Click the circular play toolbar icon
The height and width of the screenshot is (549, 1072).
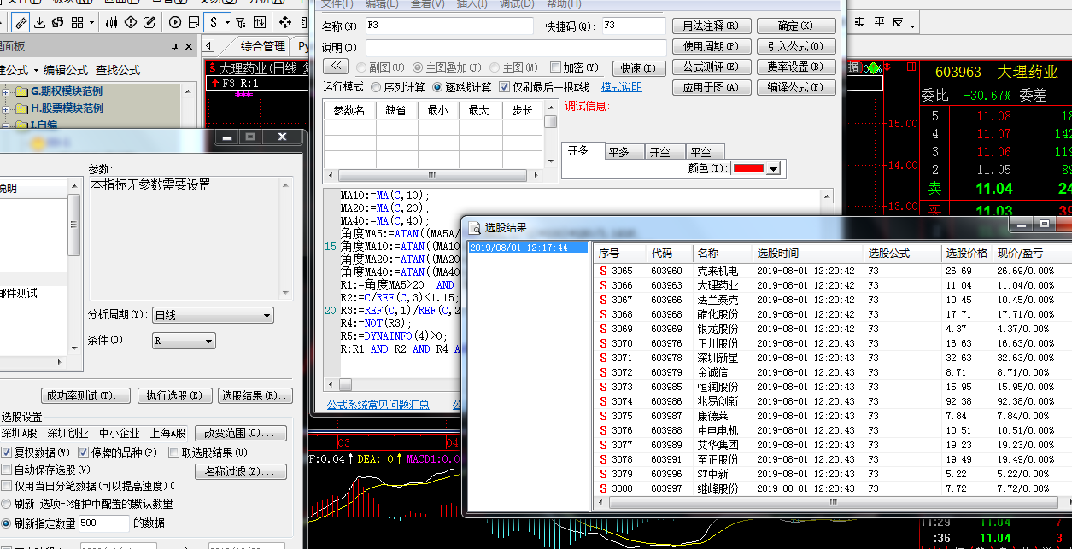(176, 21)
